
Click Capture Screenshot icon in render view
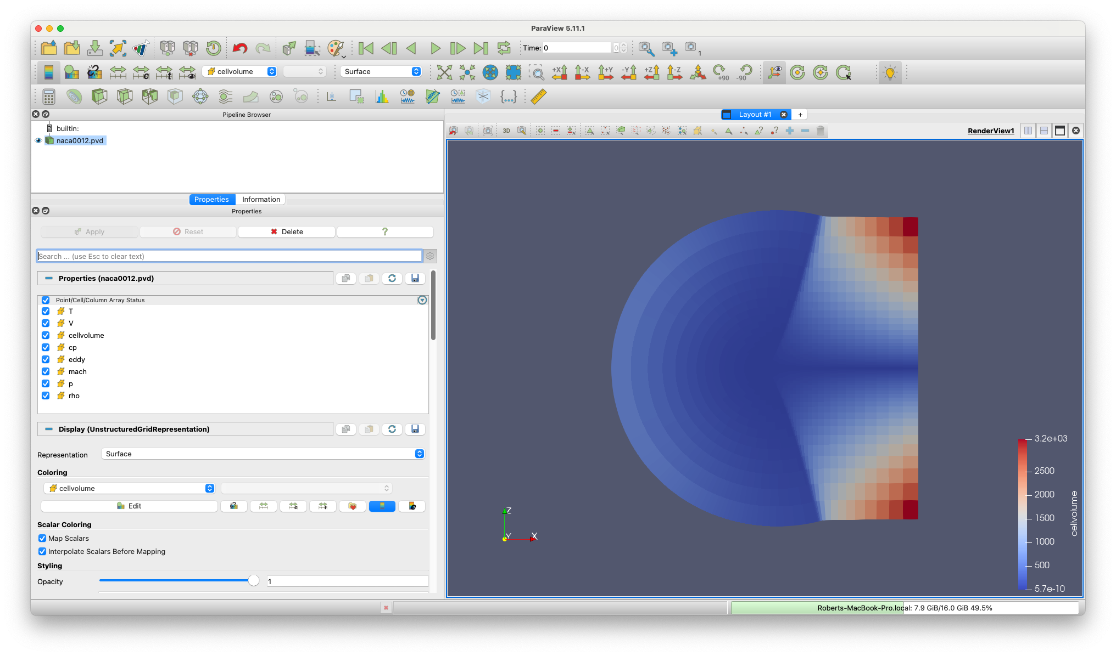488,131
